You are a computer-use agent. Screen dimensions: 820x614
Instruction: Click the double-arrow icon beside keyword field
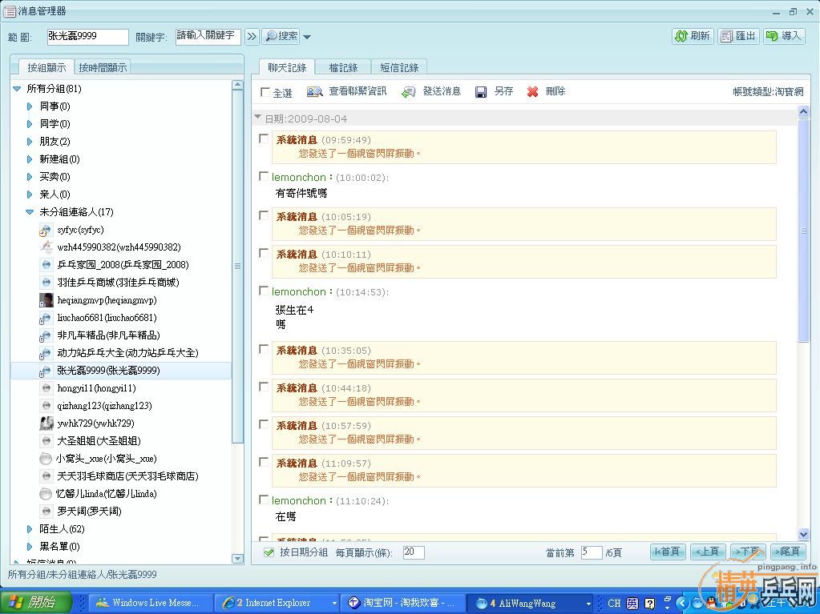coord(252,37)
